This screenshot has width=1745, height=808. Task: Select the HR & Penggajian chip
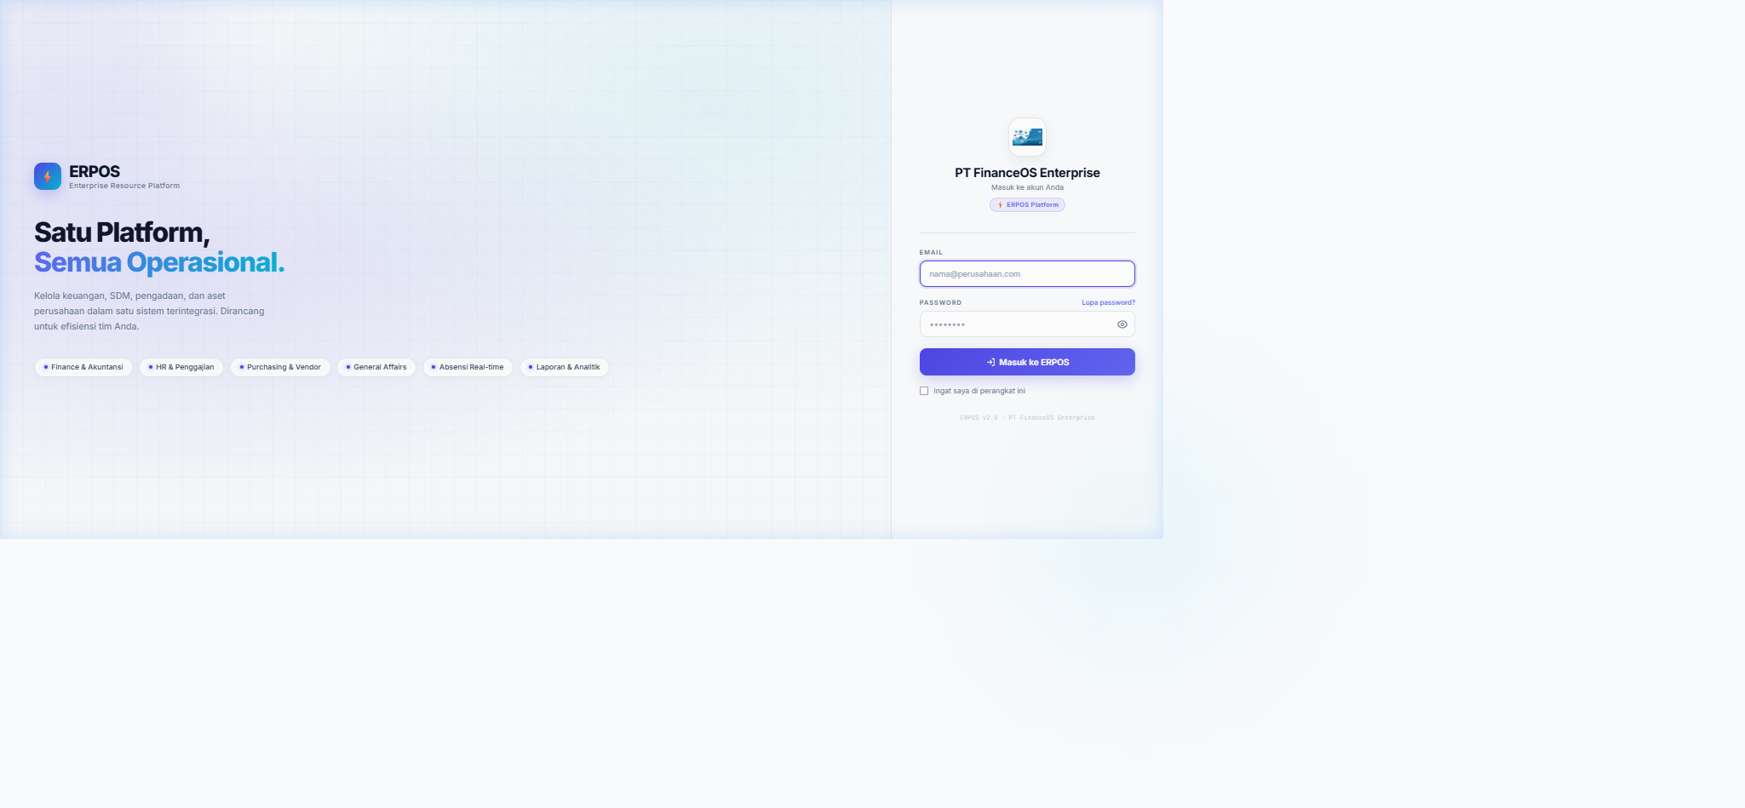(181, 367)
